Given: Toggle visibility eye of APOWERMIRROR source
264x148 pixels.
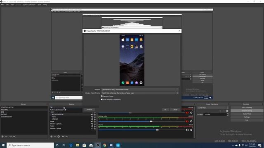Looking at the screenshot, I should tap(92, 115).
